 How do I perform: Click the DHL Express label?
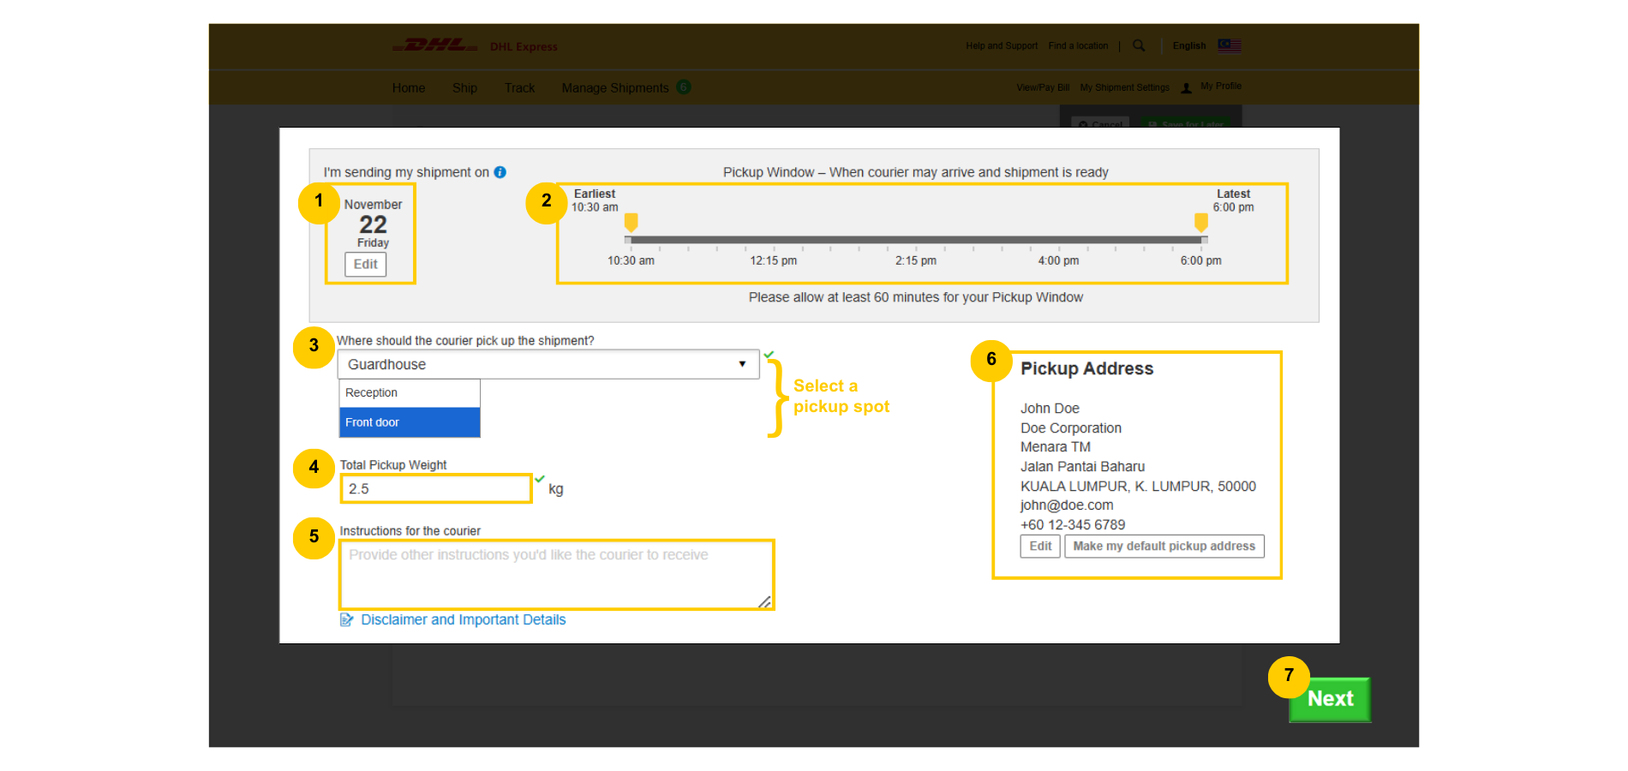pyautogui.click(x=524, y=46)
